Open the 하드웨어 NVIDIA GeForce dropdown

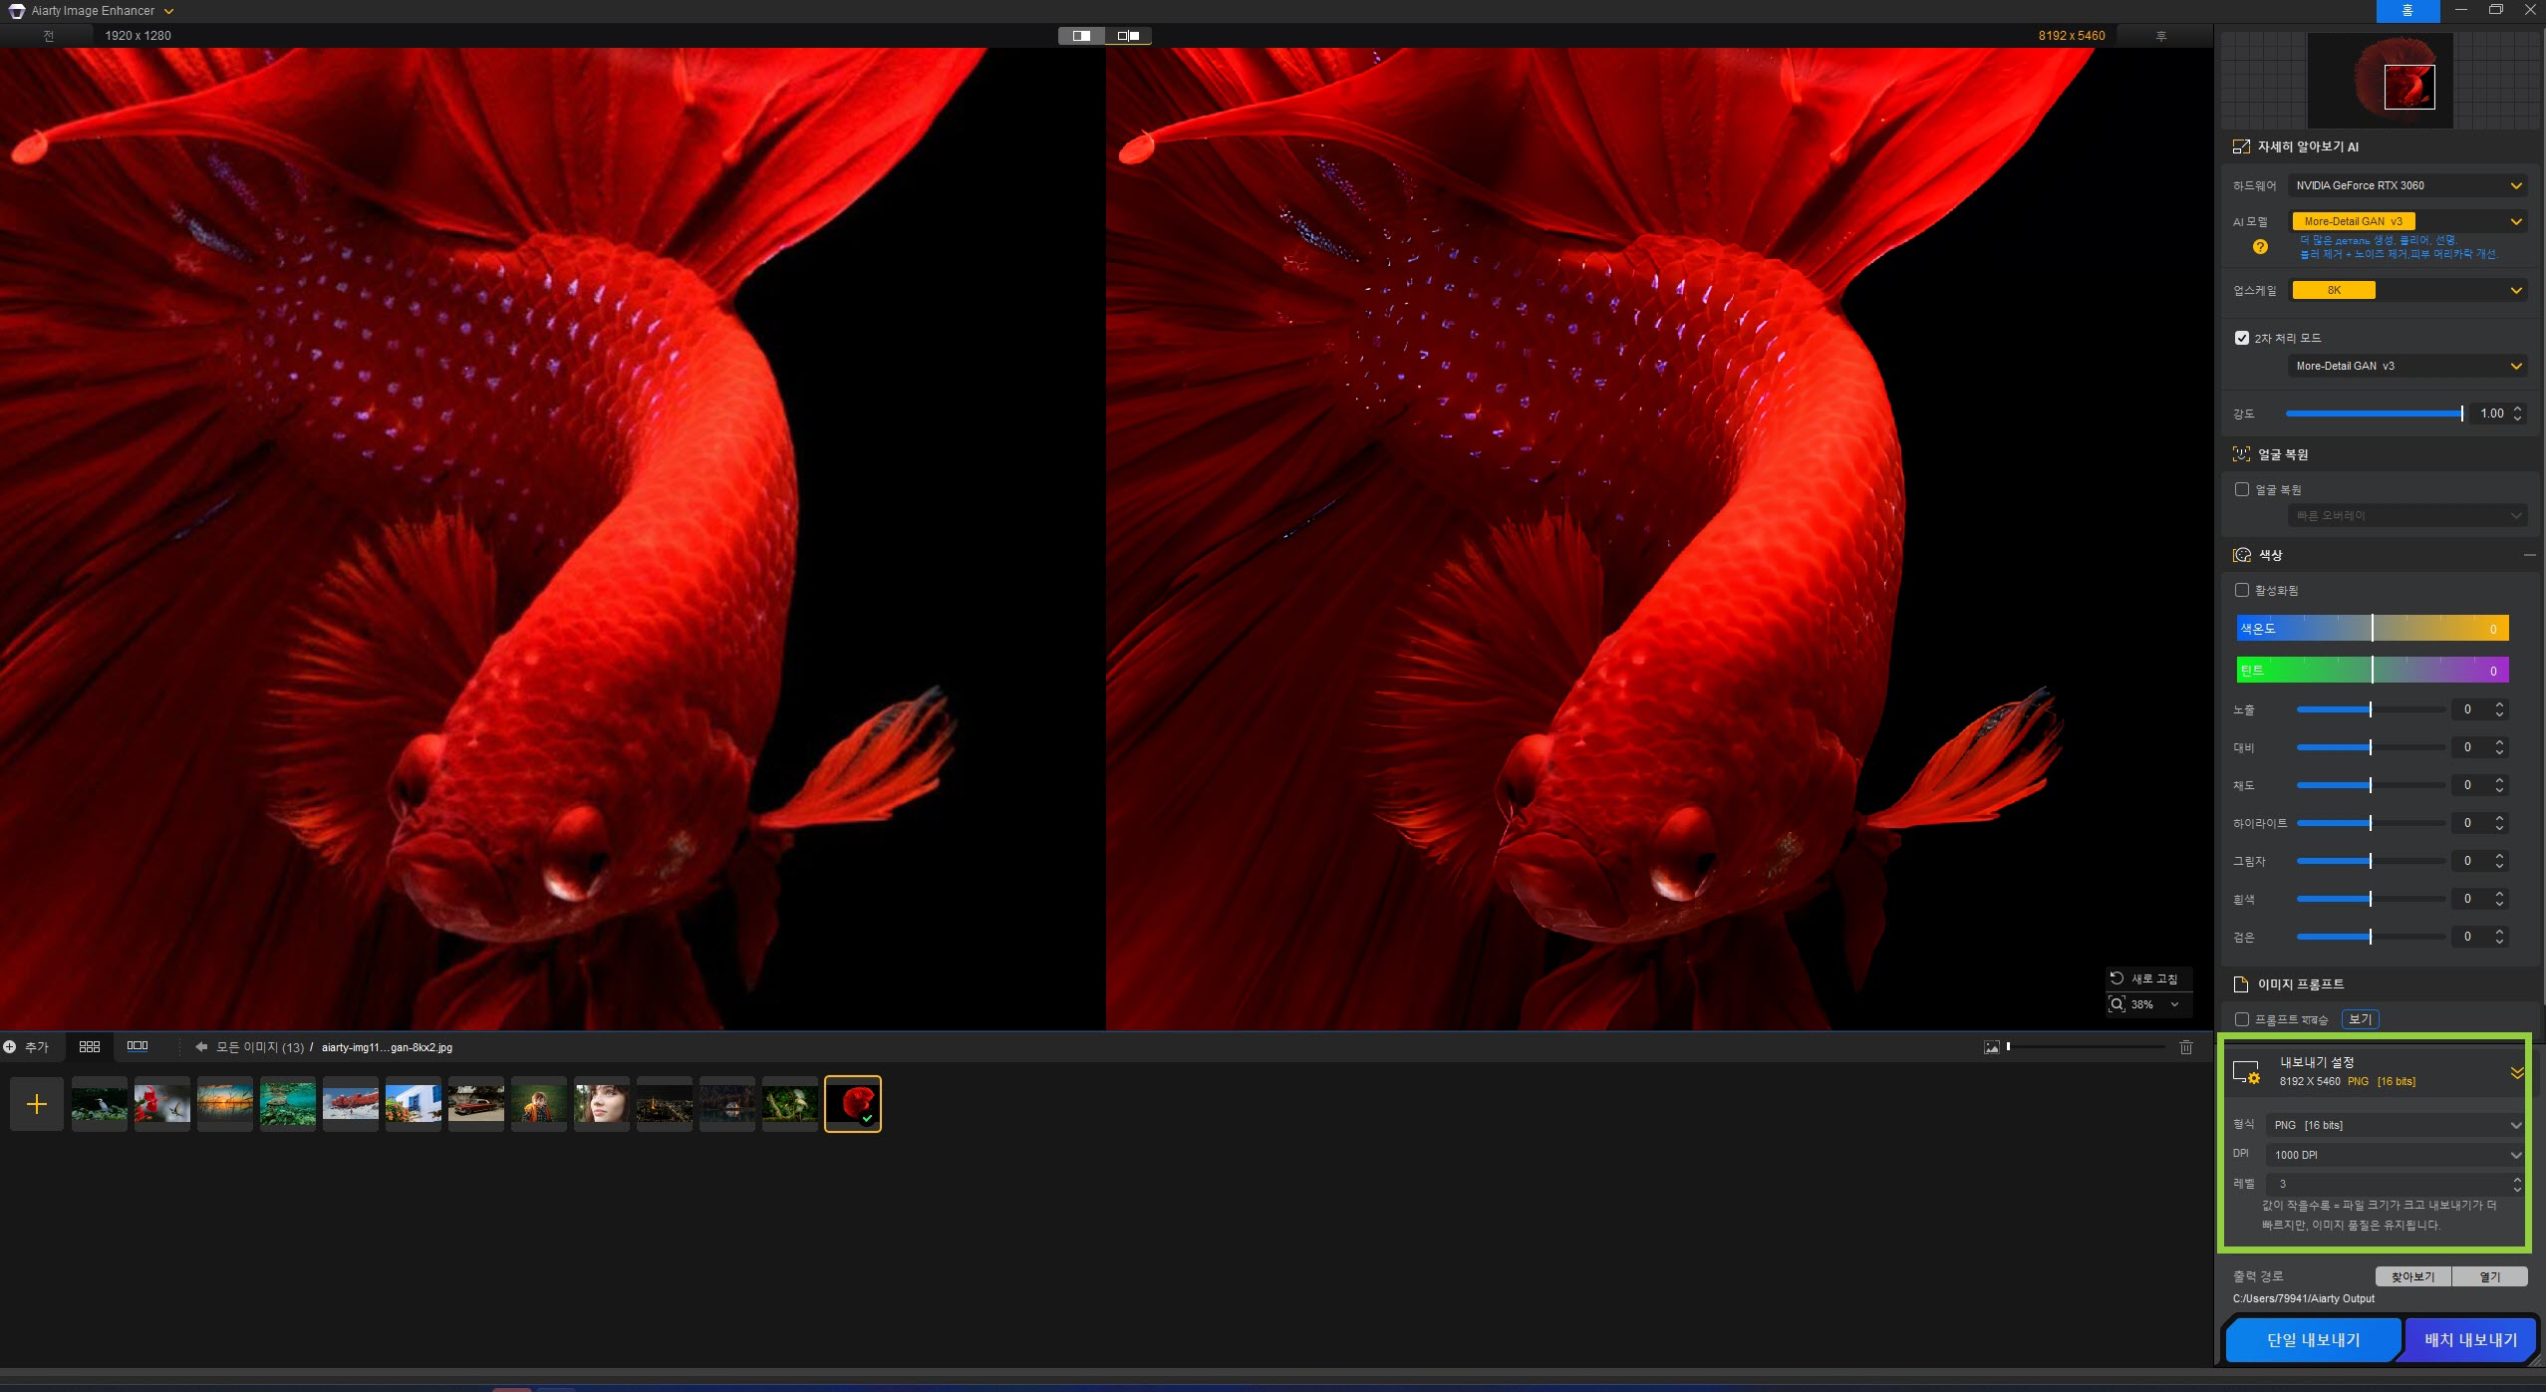(2407, 185)
